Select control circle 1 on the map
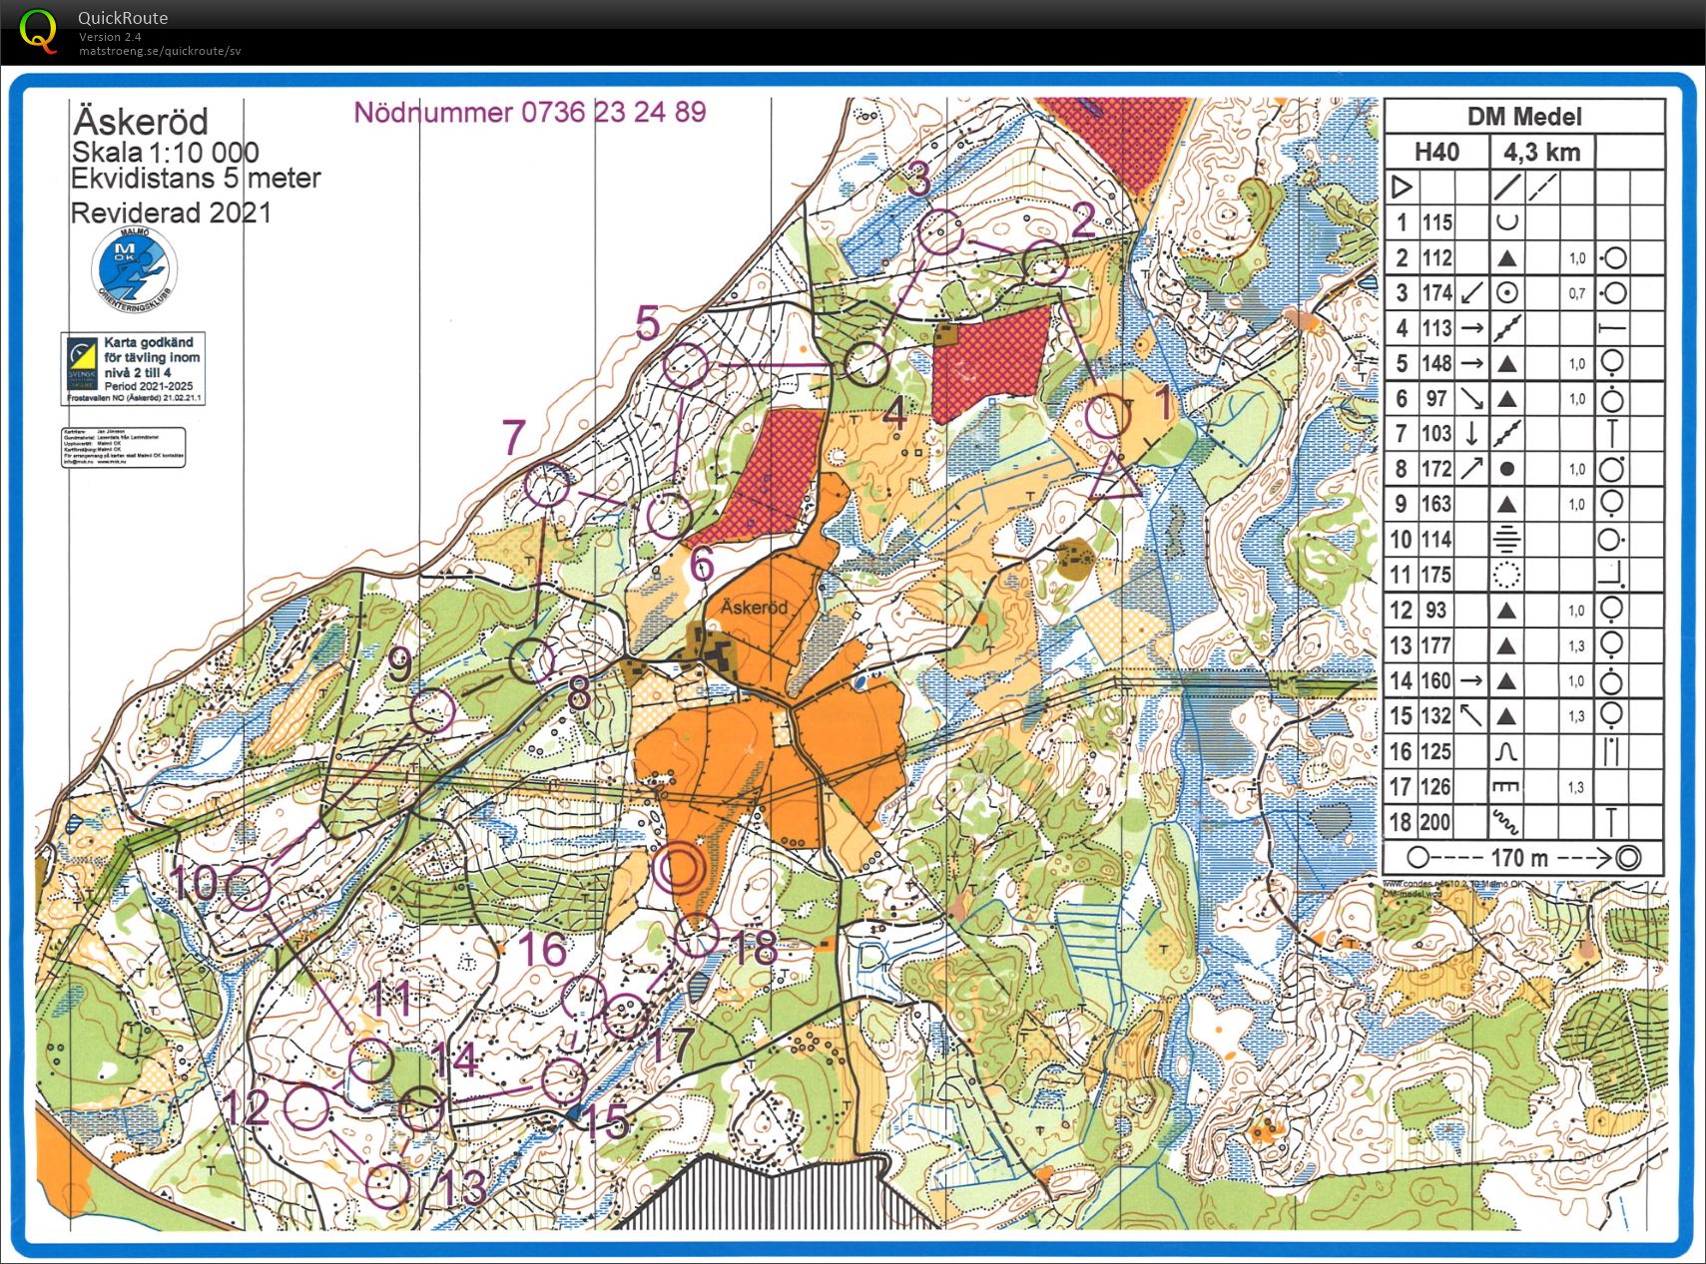Image resolution: width=1706 pixels, height=1264 pixels. point(1107,417)
